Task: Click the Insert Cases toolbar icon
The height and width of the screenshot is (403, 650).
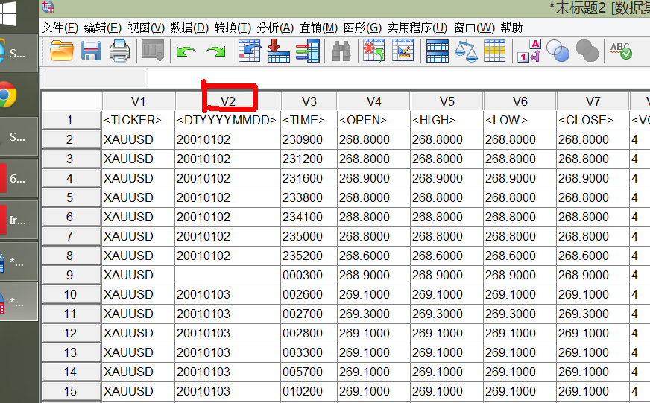Action: point(373,51)
